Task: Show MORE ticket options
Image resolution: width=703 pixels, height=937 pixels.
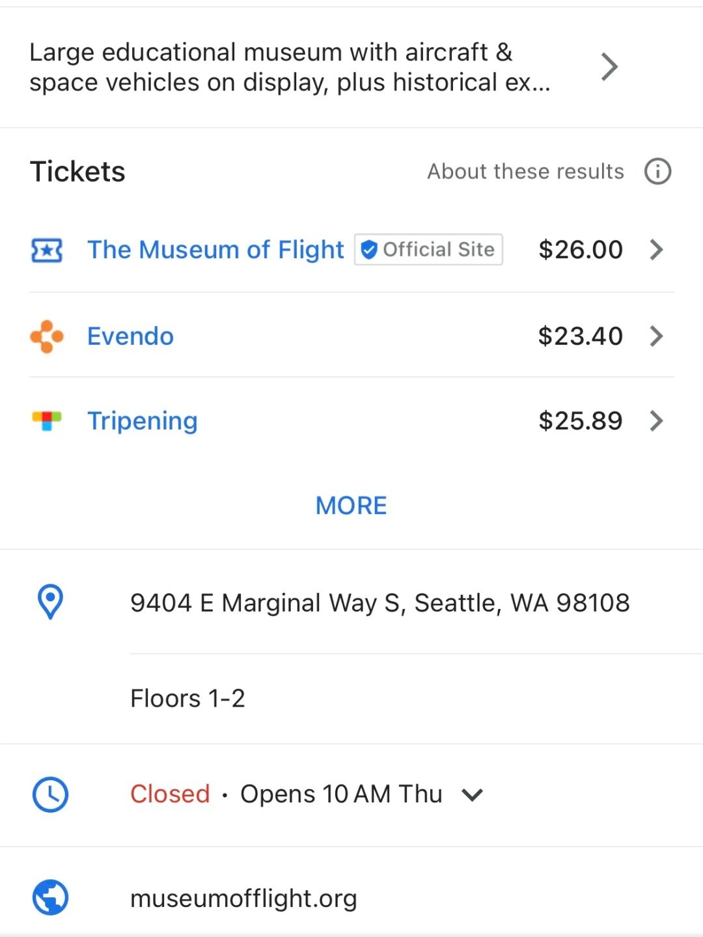Action: tap(351, 506)
